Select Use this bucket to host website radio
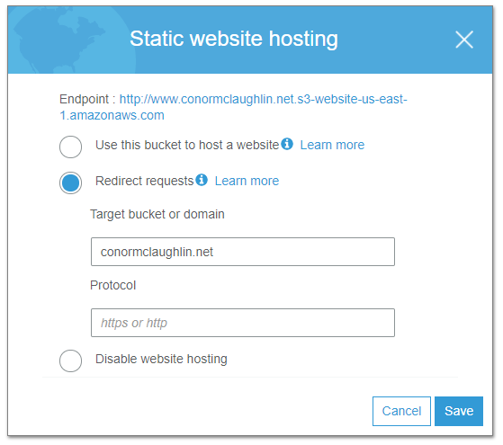The width and height of the screenshot is (503, 445). click(70, 147)
